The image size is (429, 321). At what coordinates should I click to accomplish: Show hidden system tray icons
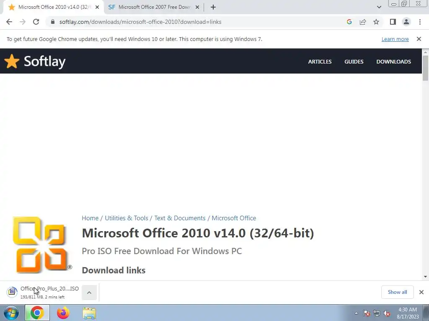click(x=356, y=313)
